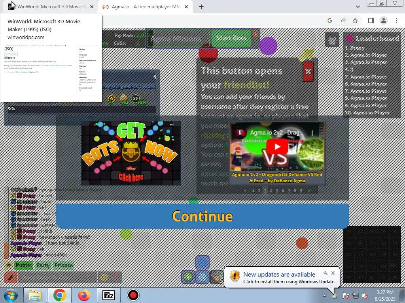Close the Agma.io browser tab
This screenshot has width=405, height=303.
(186, 7)
